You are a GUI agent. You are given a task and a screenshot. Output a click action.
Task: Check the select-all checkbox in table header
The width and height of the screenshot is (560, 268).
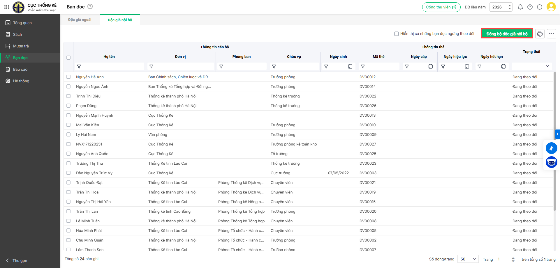(68, 58)
